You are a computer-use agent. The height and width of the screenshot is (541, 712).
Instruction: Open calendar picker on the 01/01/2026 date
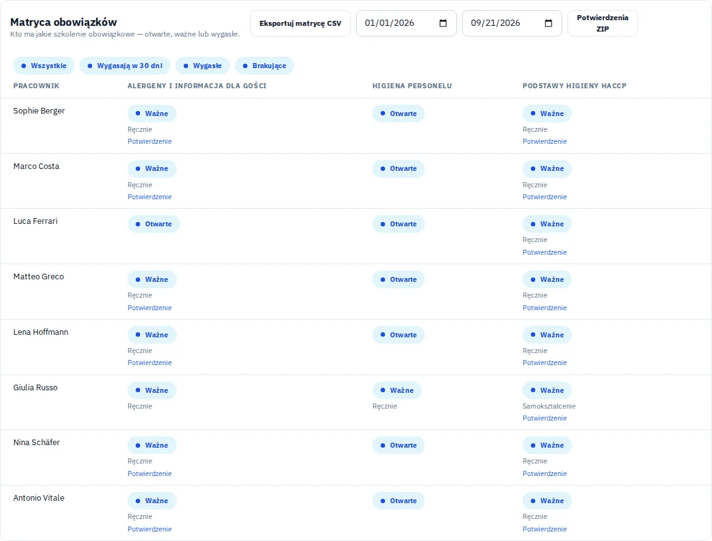tap(443, 23)
